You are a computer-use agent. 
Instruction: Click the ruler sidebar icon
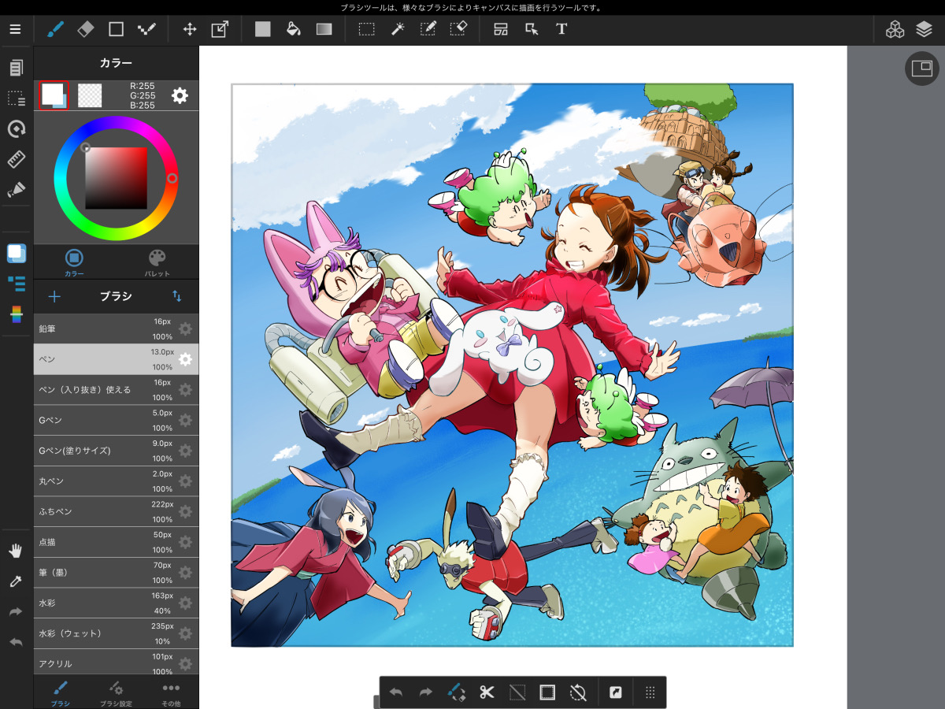tap(16, 159)
